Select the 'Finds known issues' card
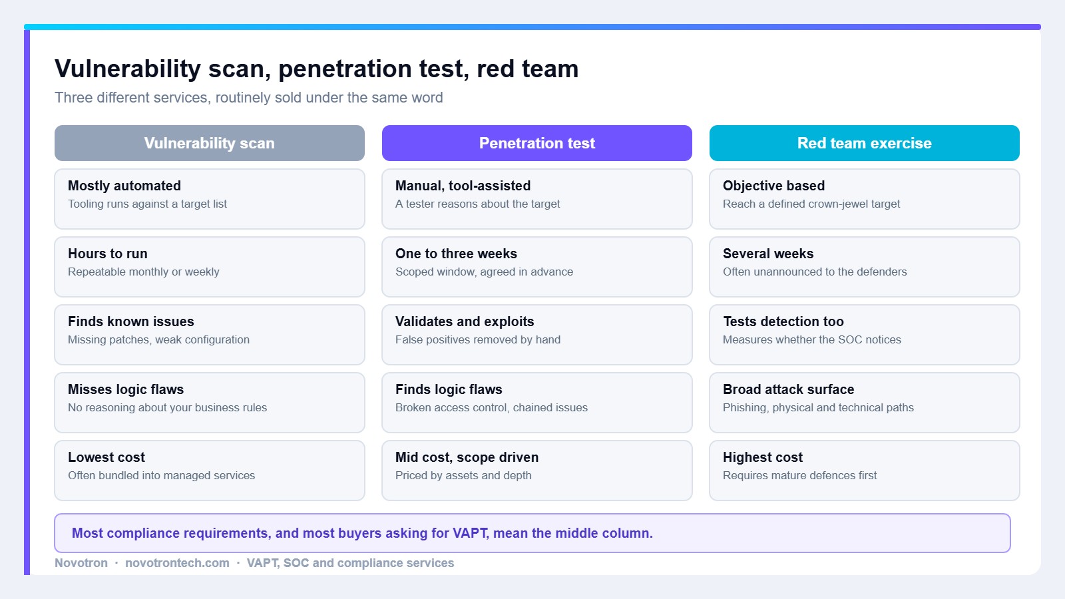The image size is (1065, 599). coord(210,335)
